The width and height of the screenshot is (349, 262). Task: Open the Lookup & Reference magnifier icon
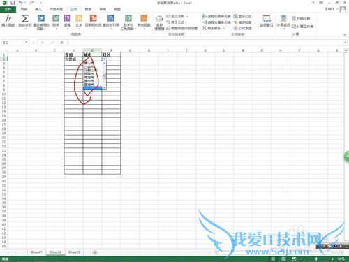point(111,22)
